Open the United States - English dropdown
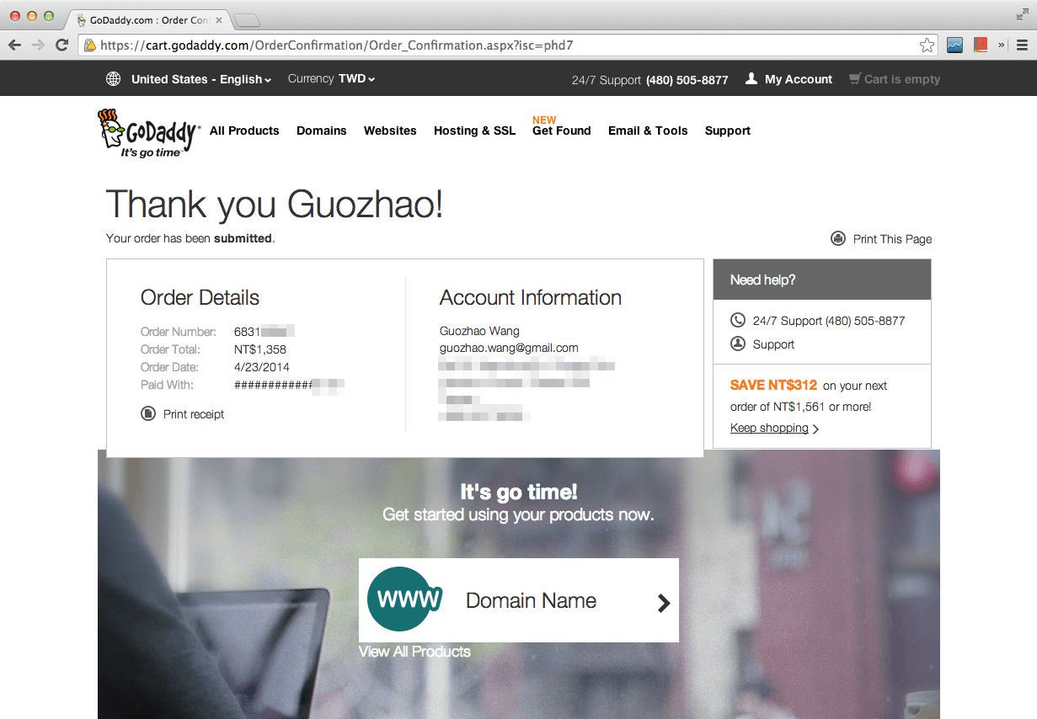The width and height of the screenshot is (1037, 719). 201,79
